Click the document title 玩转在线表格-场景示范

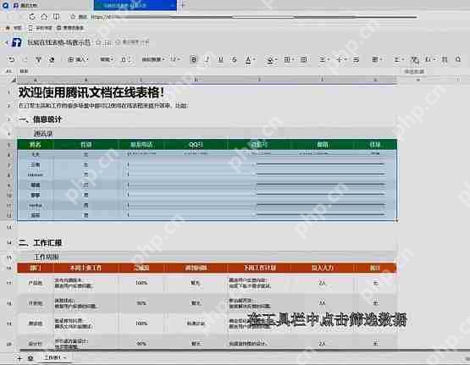[58, 42]
